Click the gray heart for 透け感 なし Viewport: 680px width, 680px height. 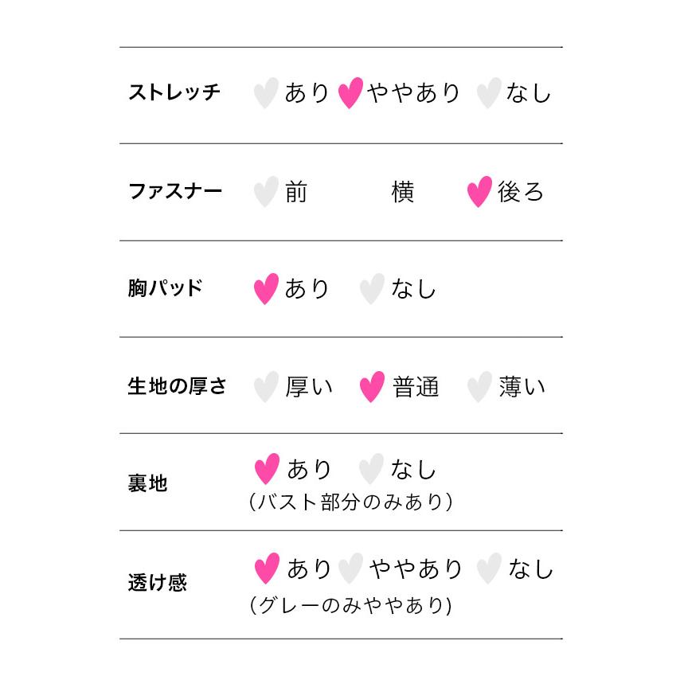(x=489, y=569)
